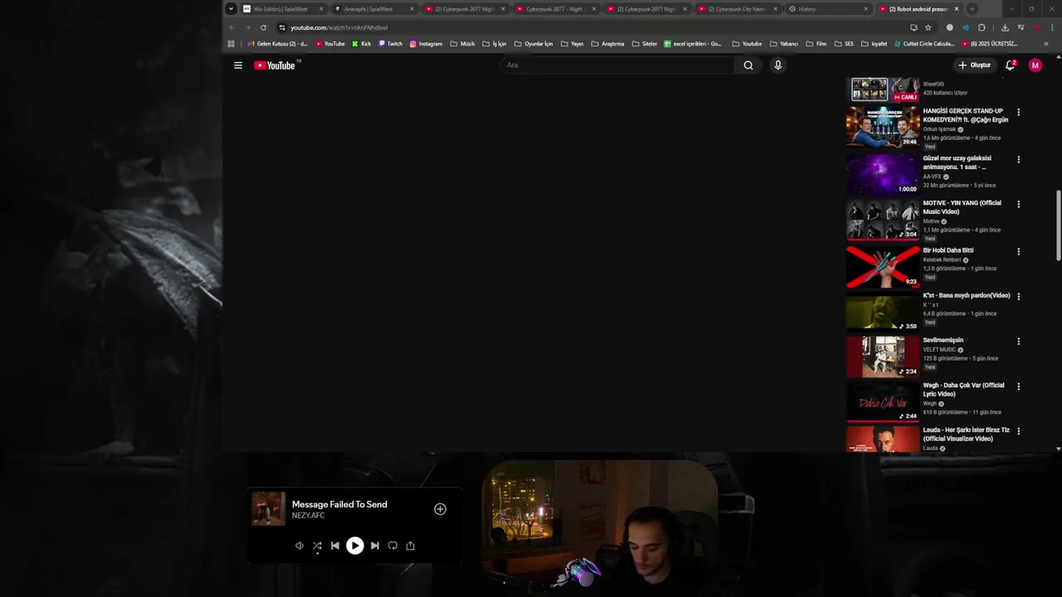The image size is (1062, 597).
Task: Click the artist name NEZY.AFC
Action: (x=308, y=516)
